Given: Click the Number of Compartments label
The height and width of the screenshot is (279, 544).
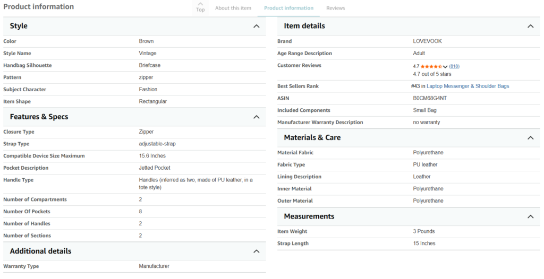Looking at the screenshot, I should pyautogui.click(x=35, y=199).
